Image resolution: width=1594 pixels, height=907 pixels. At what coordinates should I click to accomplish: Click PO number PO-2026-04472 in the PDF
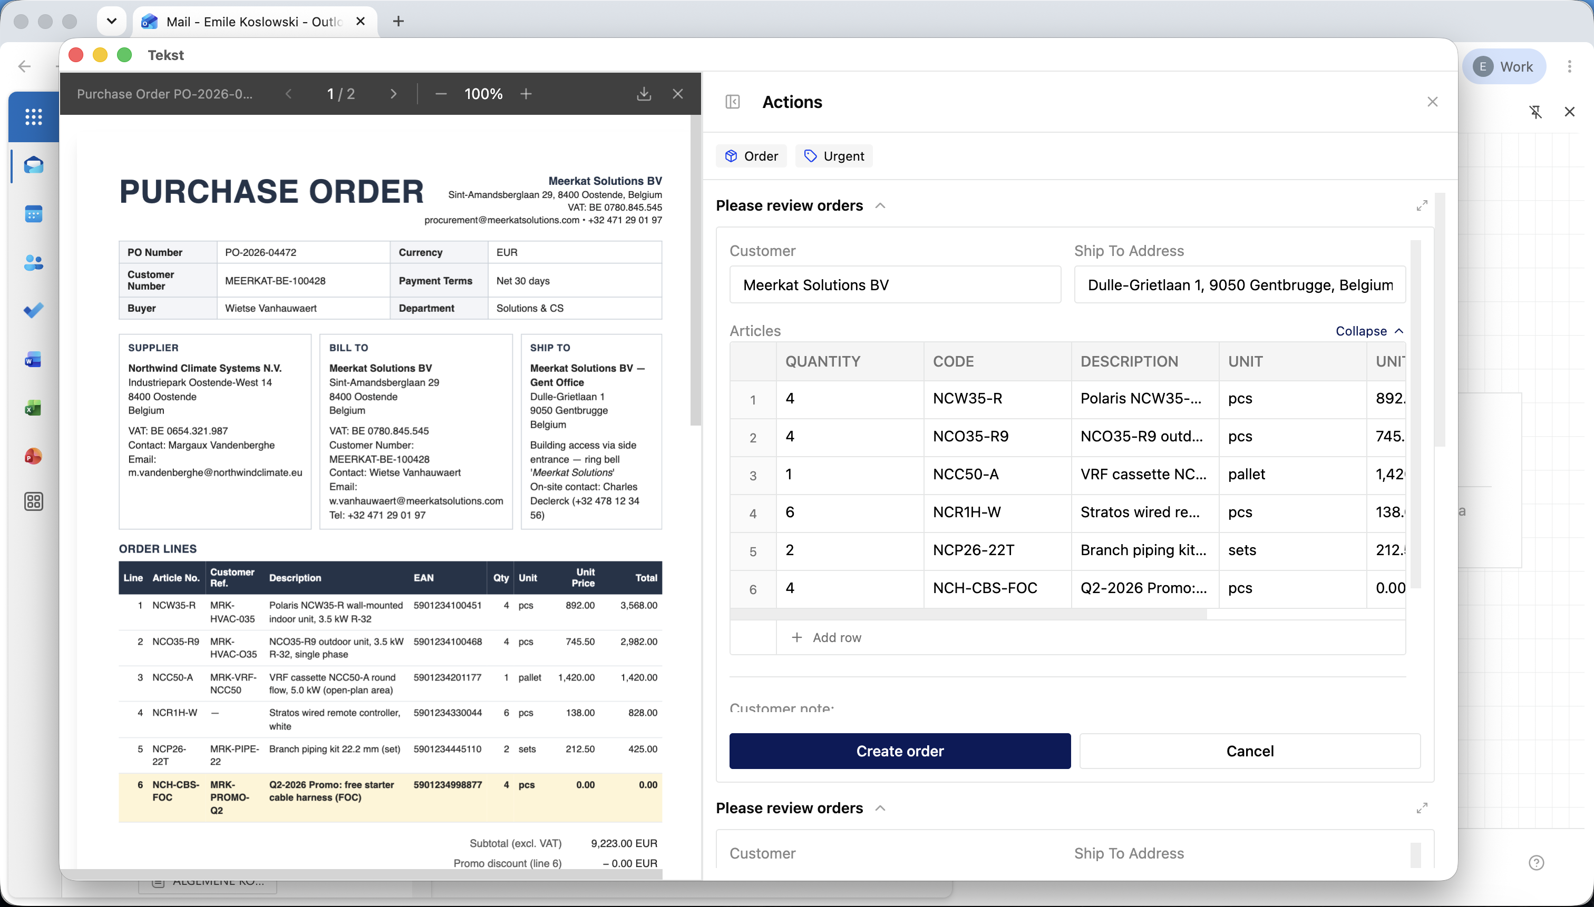pos(260,252)
